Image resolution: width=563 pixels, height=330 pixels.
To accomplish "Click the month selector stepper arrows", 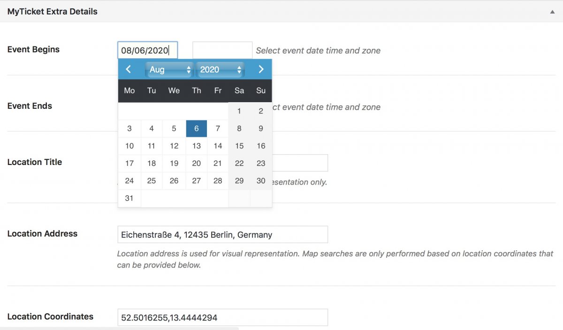I will coord(189,69).
